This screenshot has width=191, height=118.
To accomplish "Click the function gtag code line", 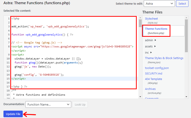I will click(49, 63).
